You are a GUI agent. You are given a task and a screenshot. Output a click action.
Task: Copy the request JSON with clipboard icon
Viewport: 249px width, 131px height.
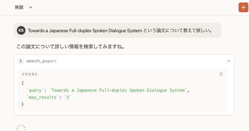coord(221,74)
